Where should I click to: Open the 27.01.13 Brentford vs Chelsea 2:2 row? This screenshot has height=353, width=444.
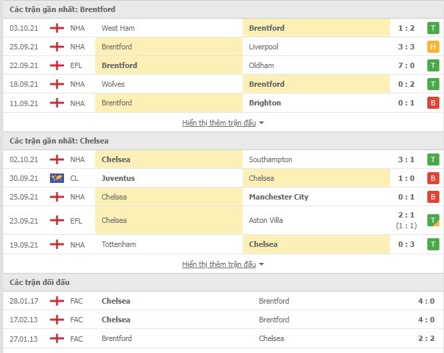[x=223, y=338]
